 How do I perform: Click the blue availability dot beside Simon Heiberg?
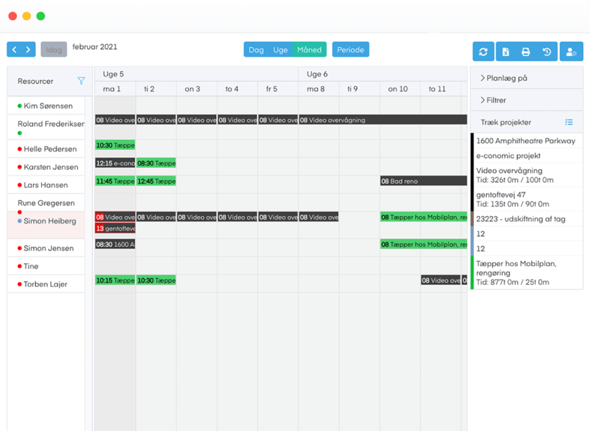pos(19,221)
